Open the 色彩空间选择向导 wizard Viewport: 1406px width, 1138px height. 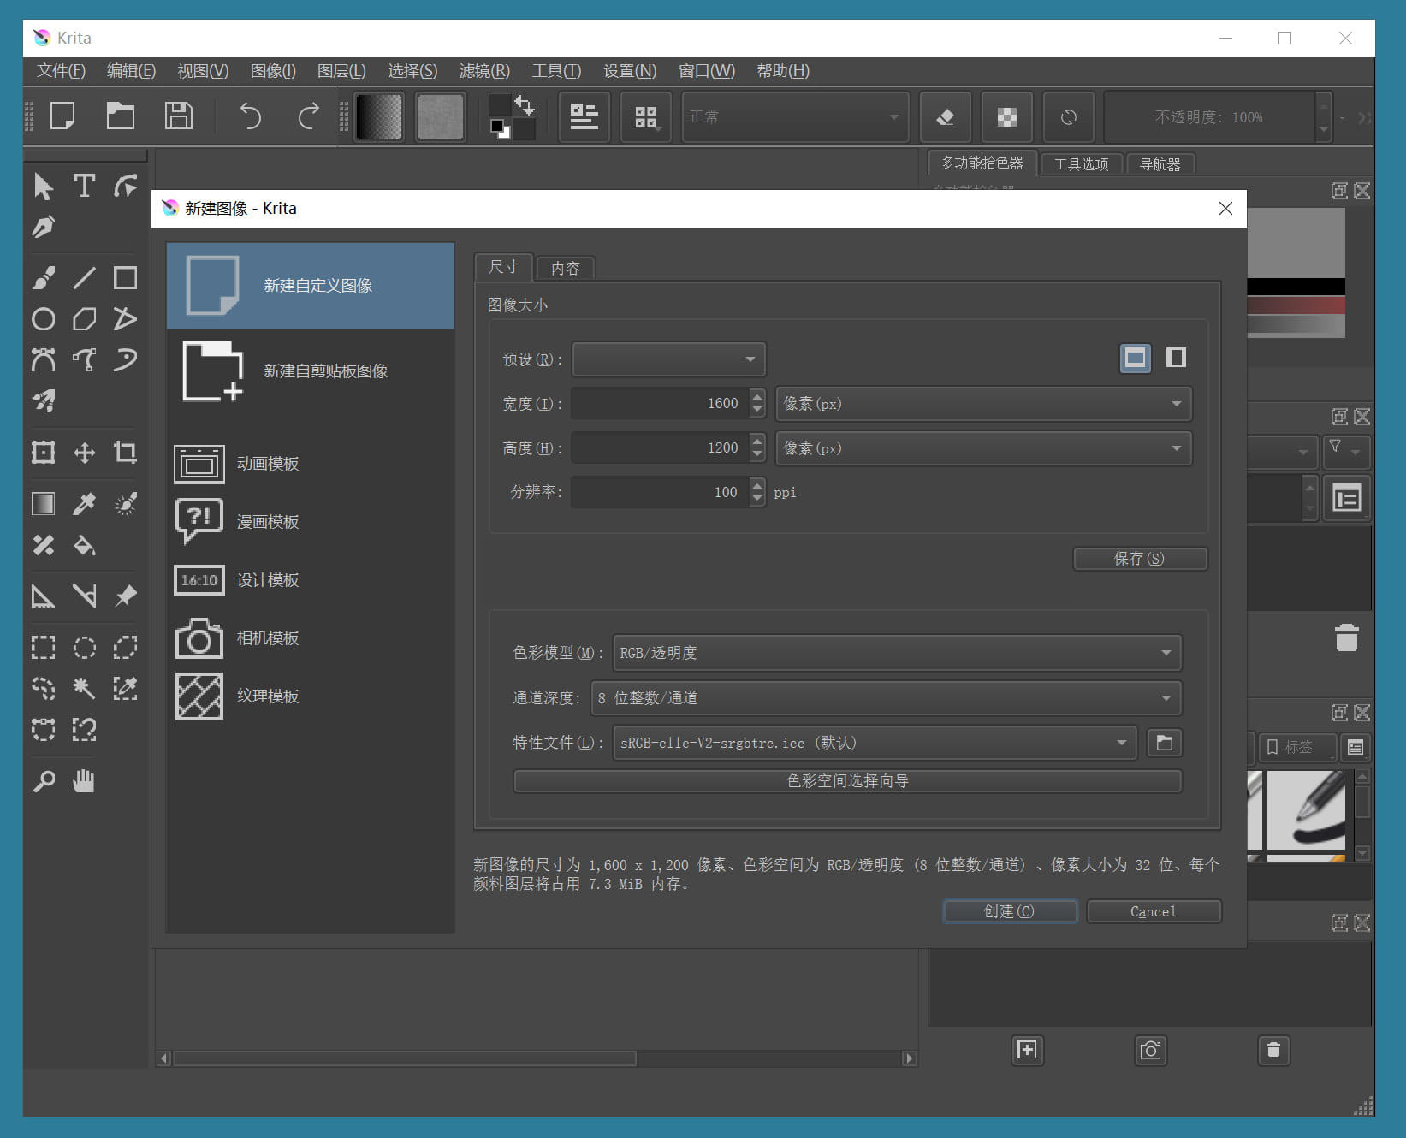(847, 780)
